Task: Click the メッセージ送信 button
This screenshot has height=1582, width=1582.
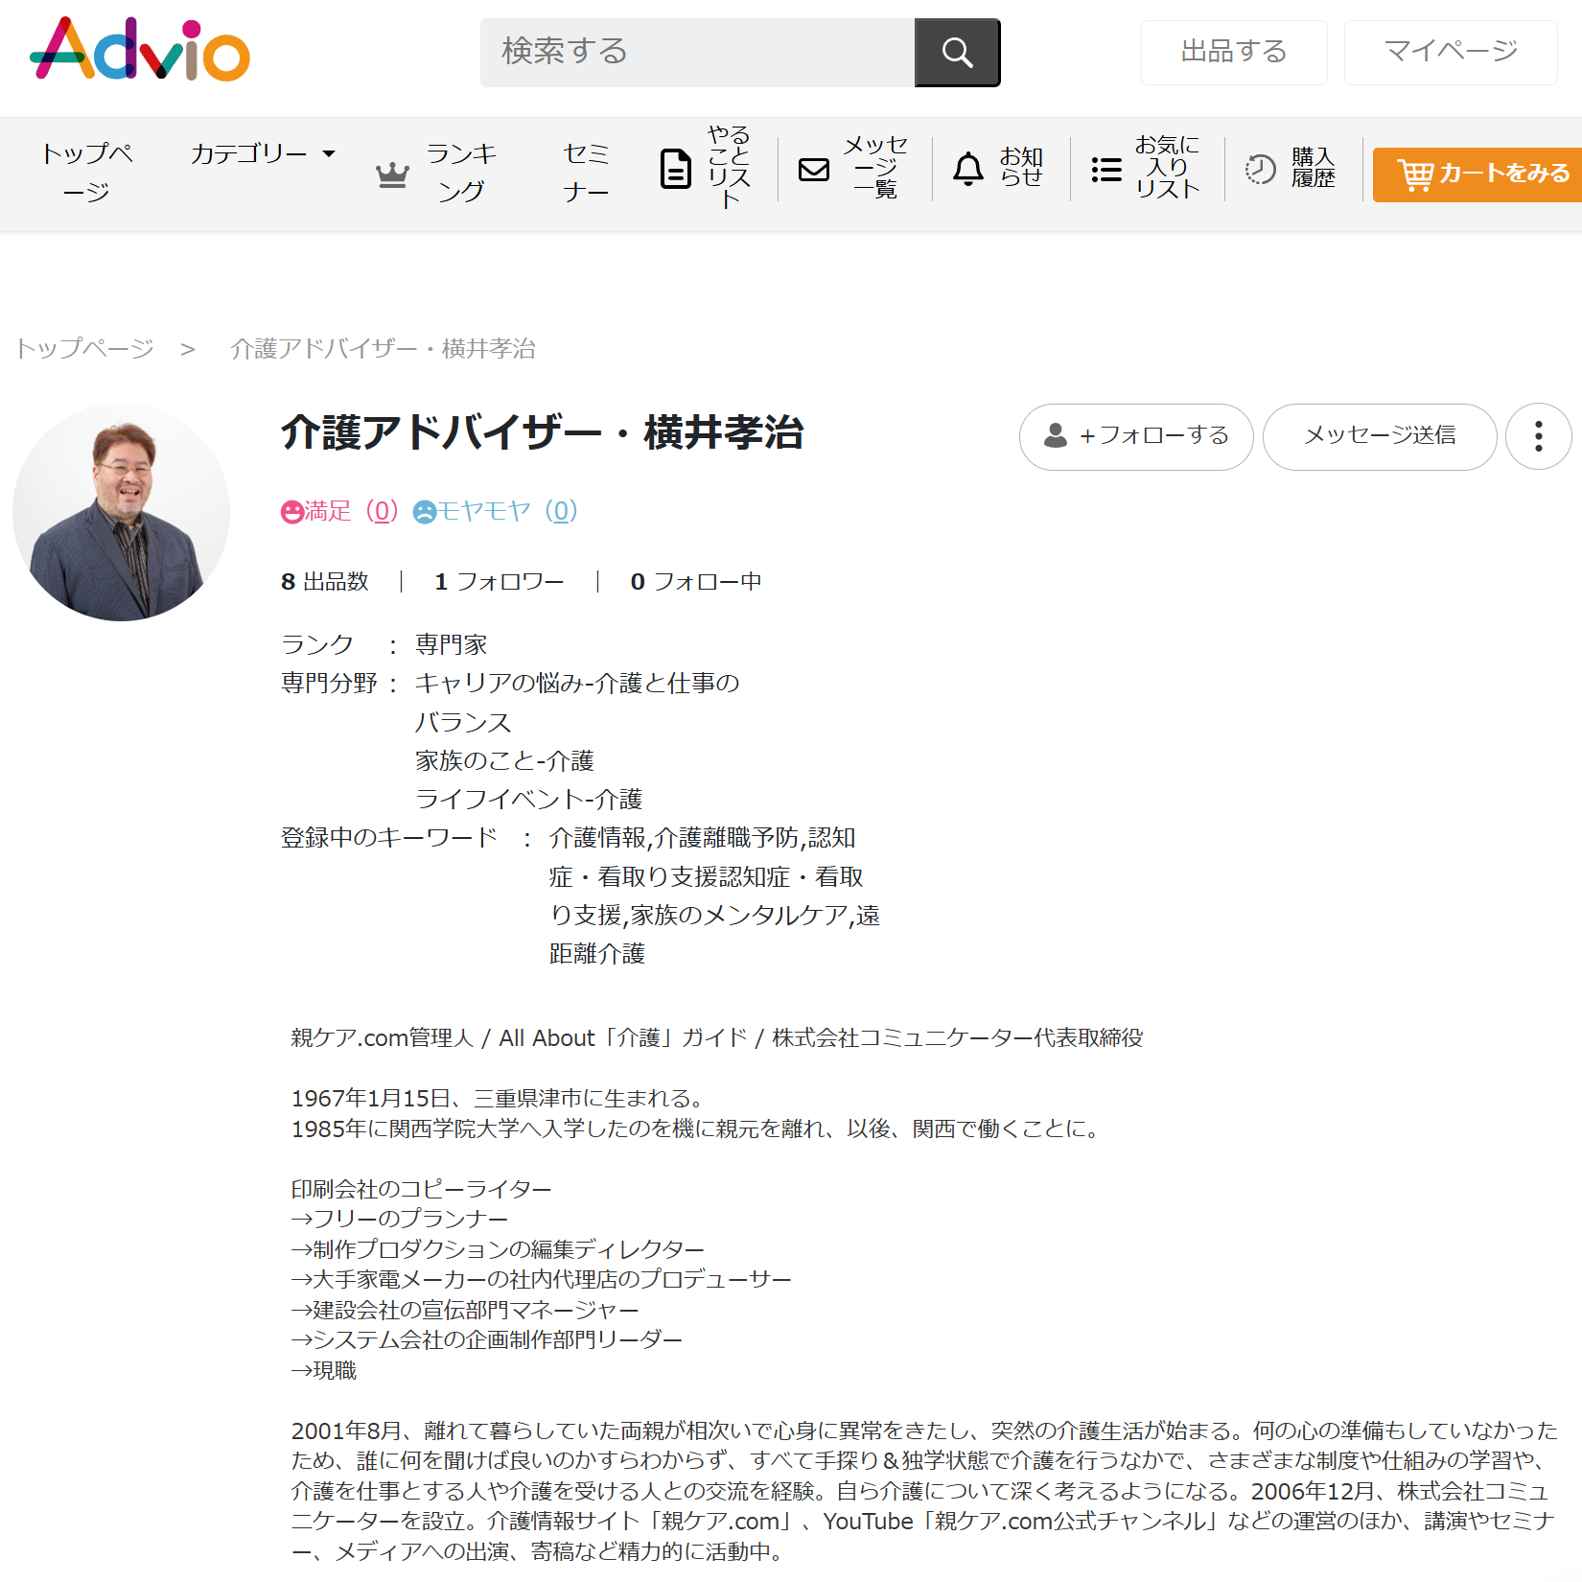Action: [1379, 436]
